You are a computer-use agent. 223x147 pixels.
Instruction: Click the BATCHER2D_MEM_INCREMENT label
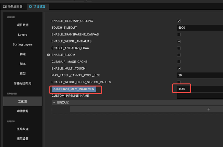click(x=74, y=89)
